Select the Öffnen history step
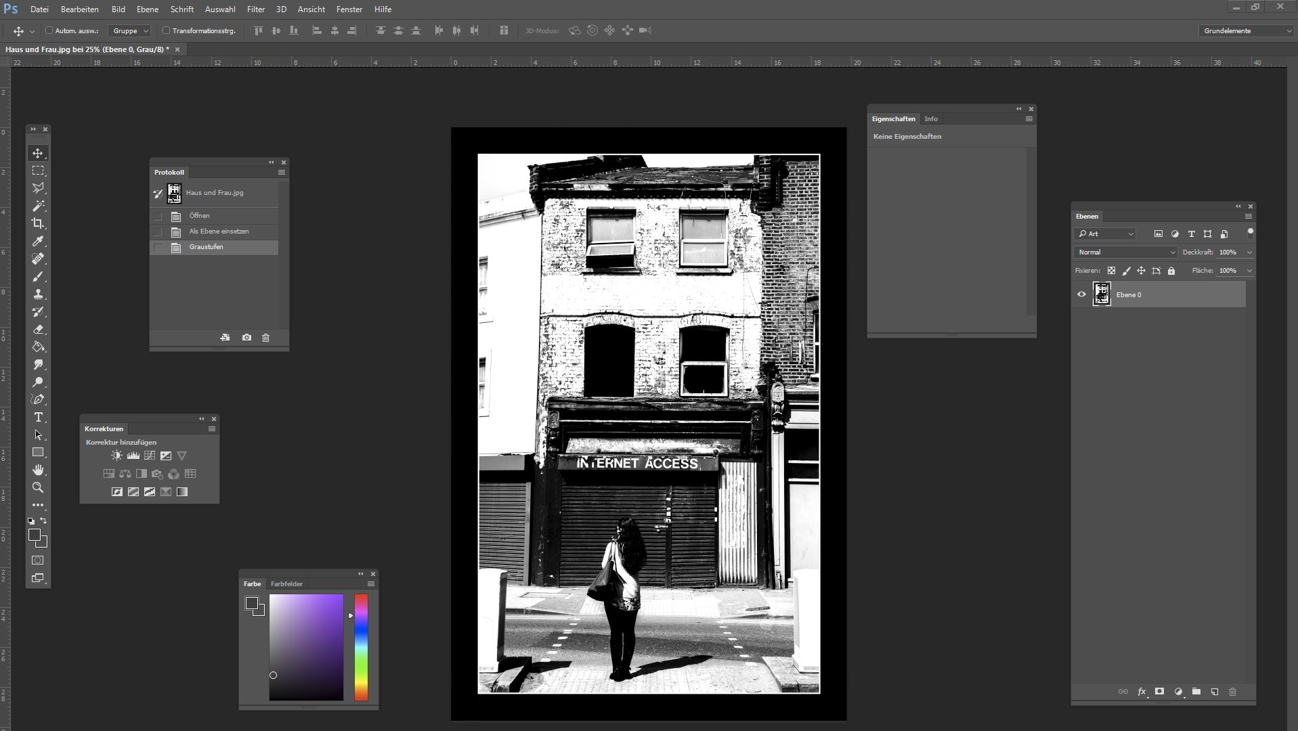This screenshot has width=1298, height=731. tap(199, 216)
